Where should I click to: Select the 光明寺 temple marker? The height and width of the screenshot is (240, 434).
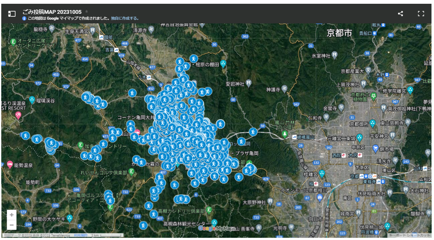(291, 227)
